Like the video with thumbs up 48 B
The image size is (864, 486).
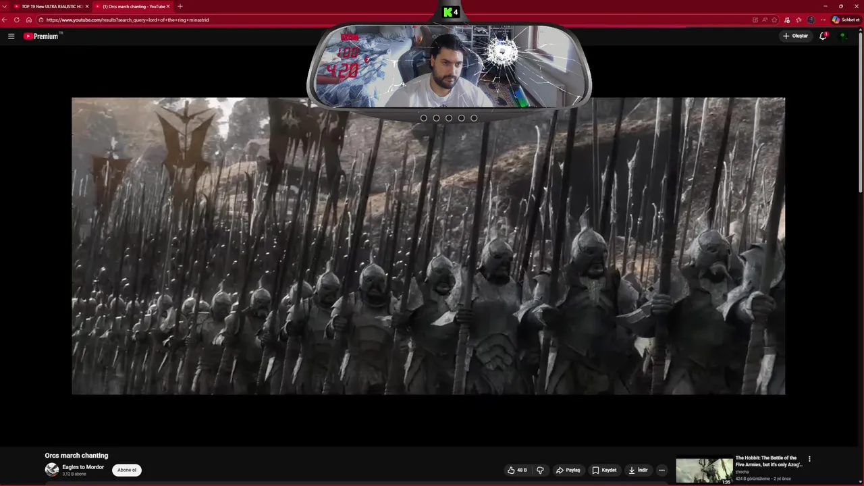(x=517, y=470)
